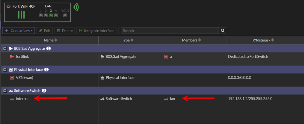
Task: Click LAN port 3 icon
Action: tap(51, 15)
